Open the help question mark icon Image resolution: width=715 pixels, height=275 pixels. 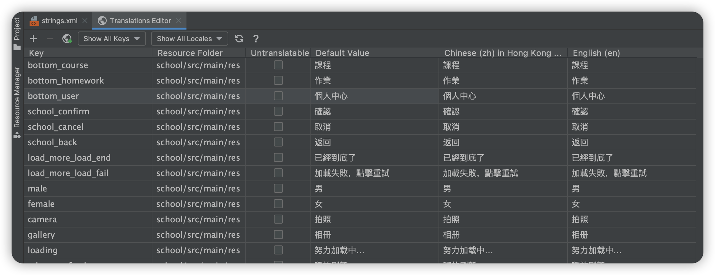click(256, 39)
